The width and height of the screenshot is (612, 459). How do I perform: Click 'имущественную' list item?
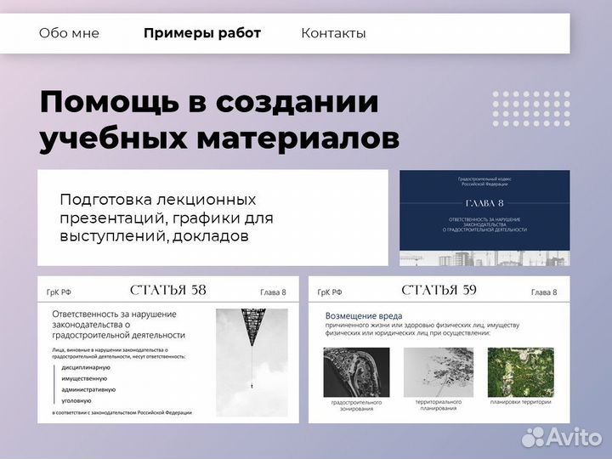coord(84,378)
